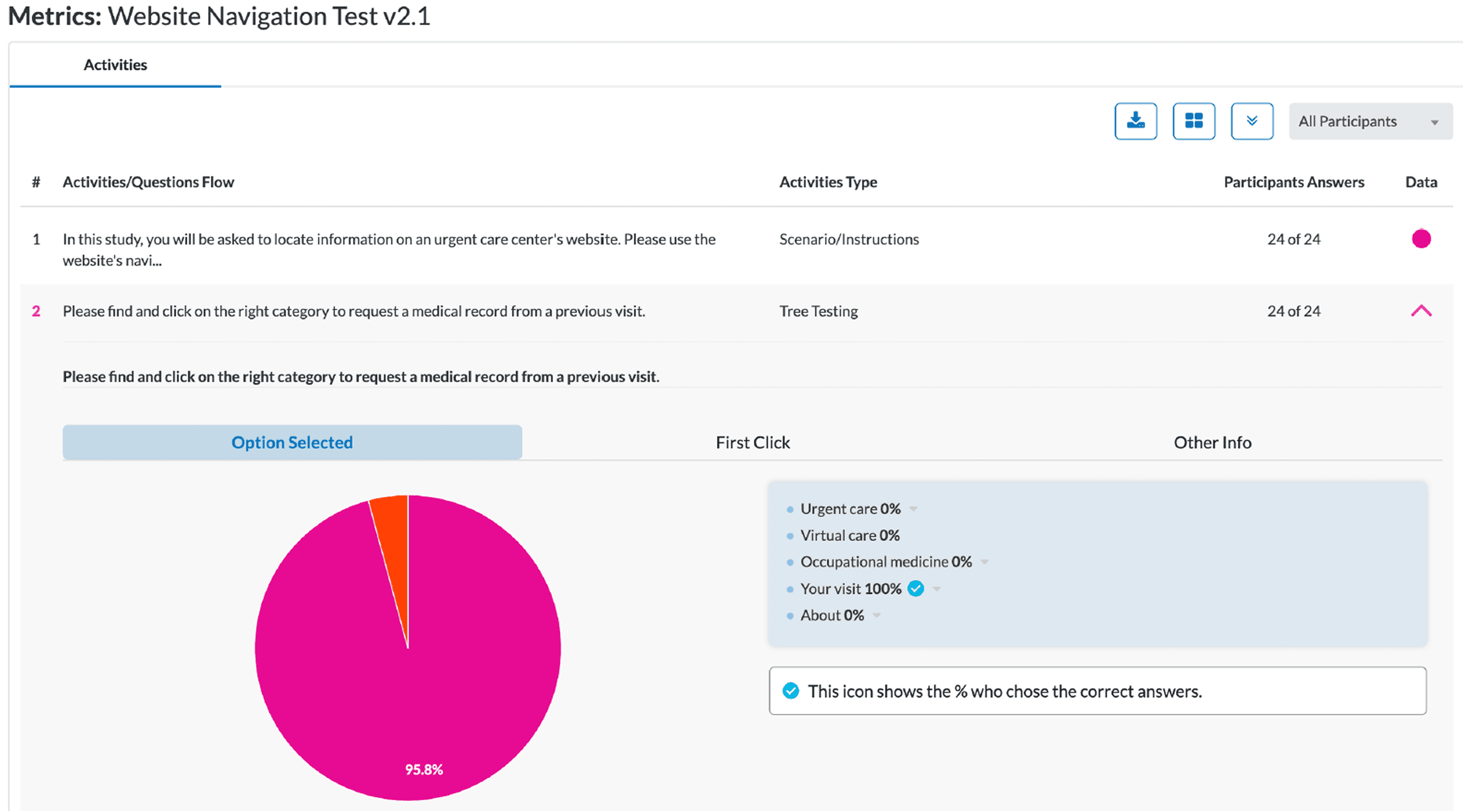Expand the Your visit 100% arrow
Image resolution: width=1463 pixels, height=811 pixels.
point(937,589)
